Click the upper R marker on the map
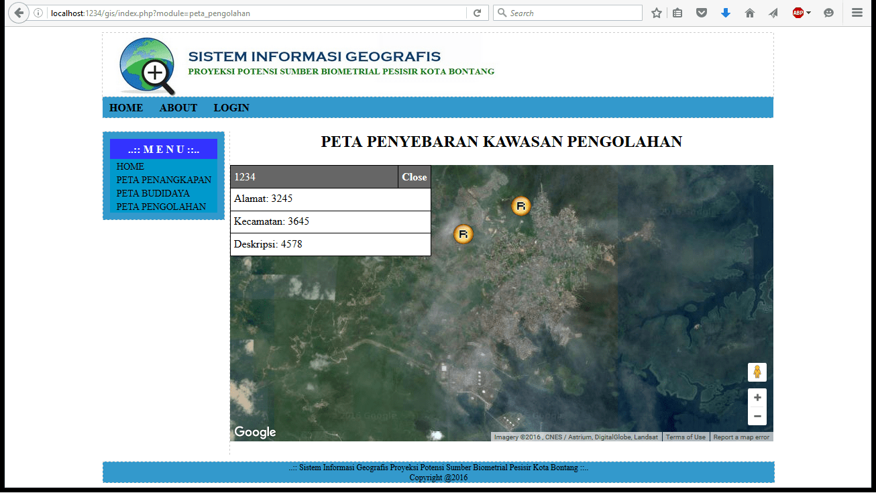The height and width of the screenshot is (493, 876). (521, 206)
